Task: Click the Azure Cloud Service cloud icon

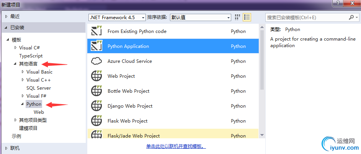Action: pyautogui.click(x=96, y=61)
